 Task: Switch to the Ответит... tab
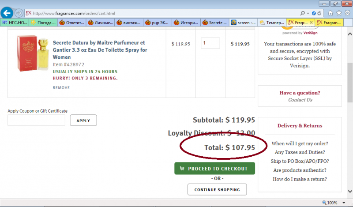[x=72, y=23]
